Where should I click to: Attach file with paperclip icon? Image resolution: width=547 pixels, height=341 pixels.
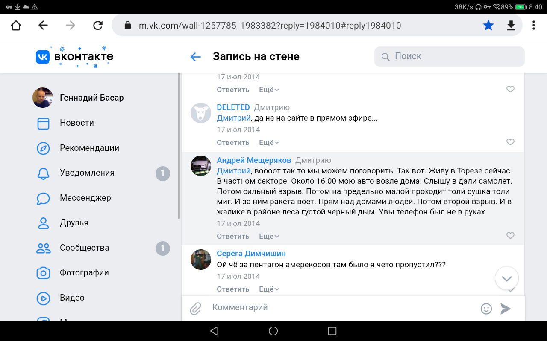(x=196, y=308)
